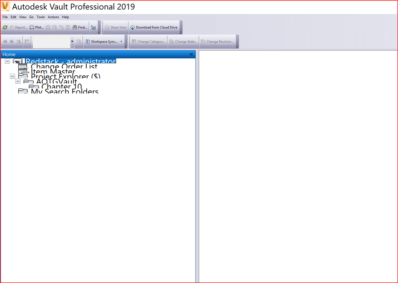Open the Workspace Sync dropdown arrow

121,41
